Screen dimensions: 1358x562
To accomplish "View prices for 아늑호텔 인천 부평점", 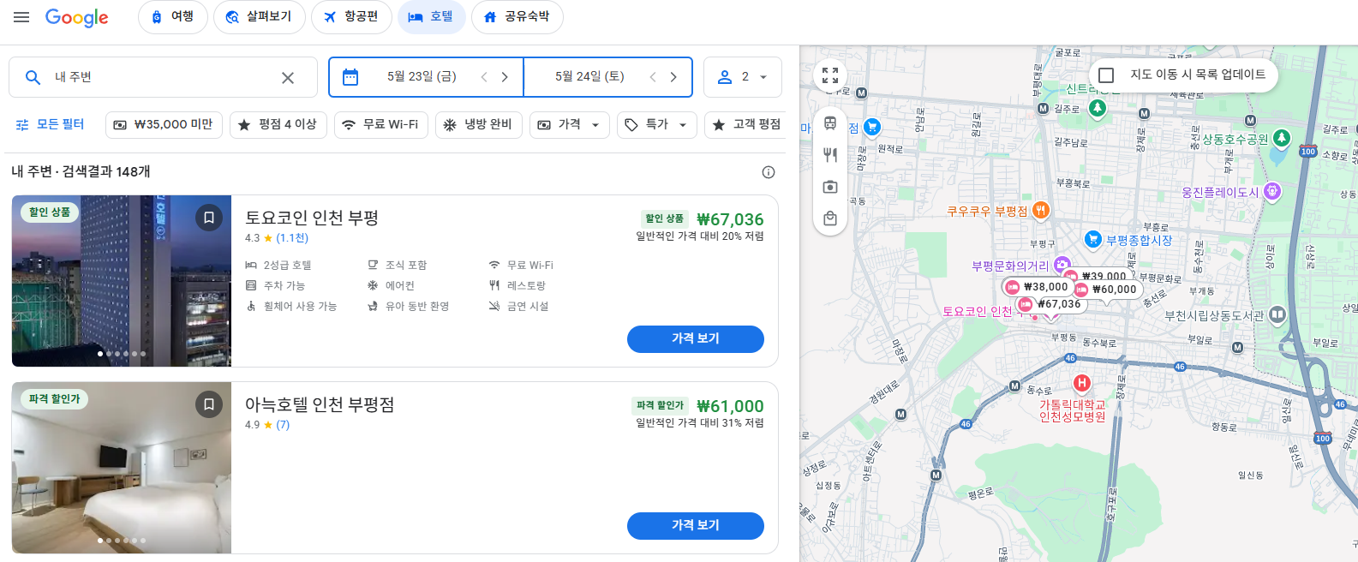I will click(696, 526).
